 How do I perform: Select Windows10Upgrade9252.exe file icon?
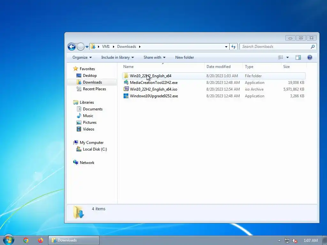pyautogui.click(x=126, y=96)
